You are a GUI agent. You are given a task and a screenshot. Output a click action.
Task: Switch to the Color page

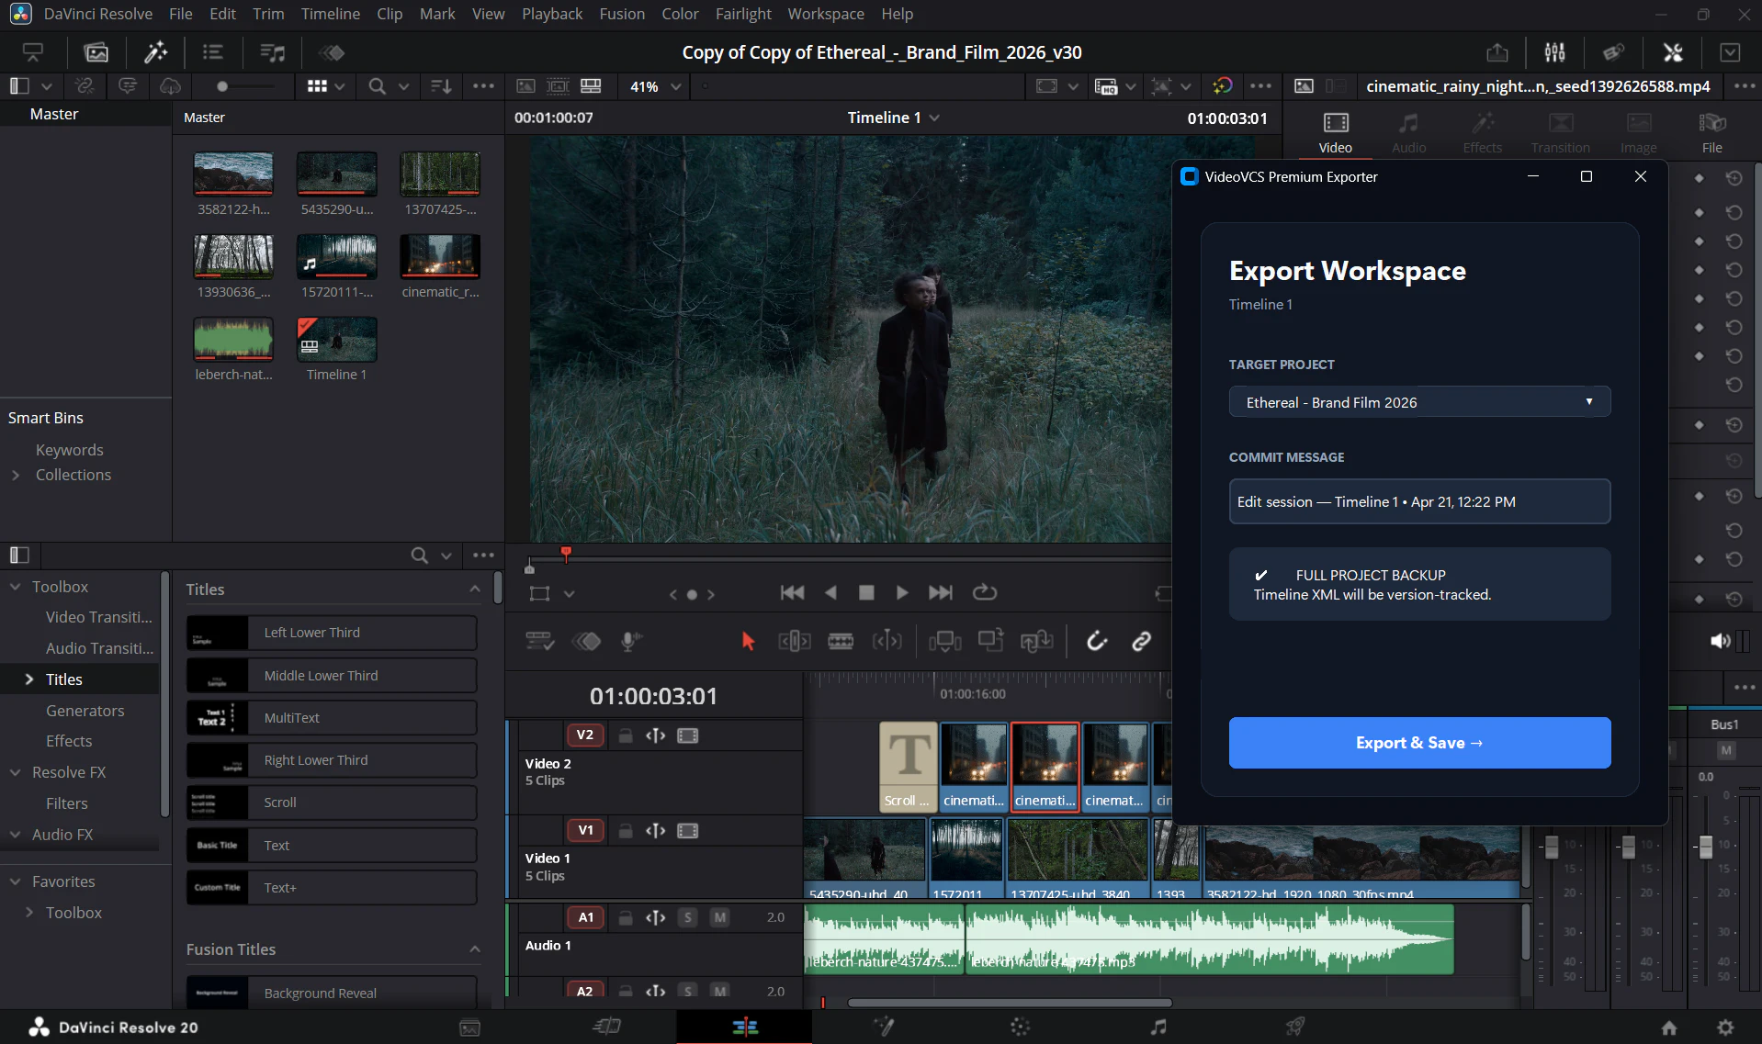tap(1020, 1027)
